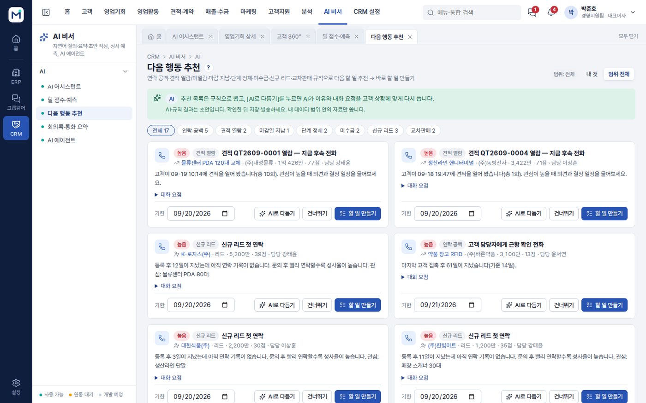Click AI로 다듬기 on QT2609-0004 card
646x403 pixels.
click(524, 214)
